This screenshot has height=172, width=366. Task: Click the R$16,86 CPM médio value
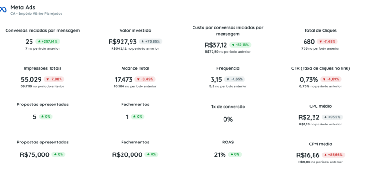[308, 155]
